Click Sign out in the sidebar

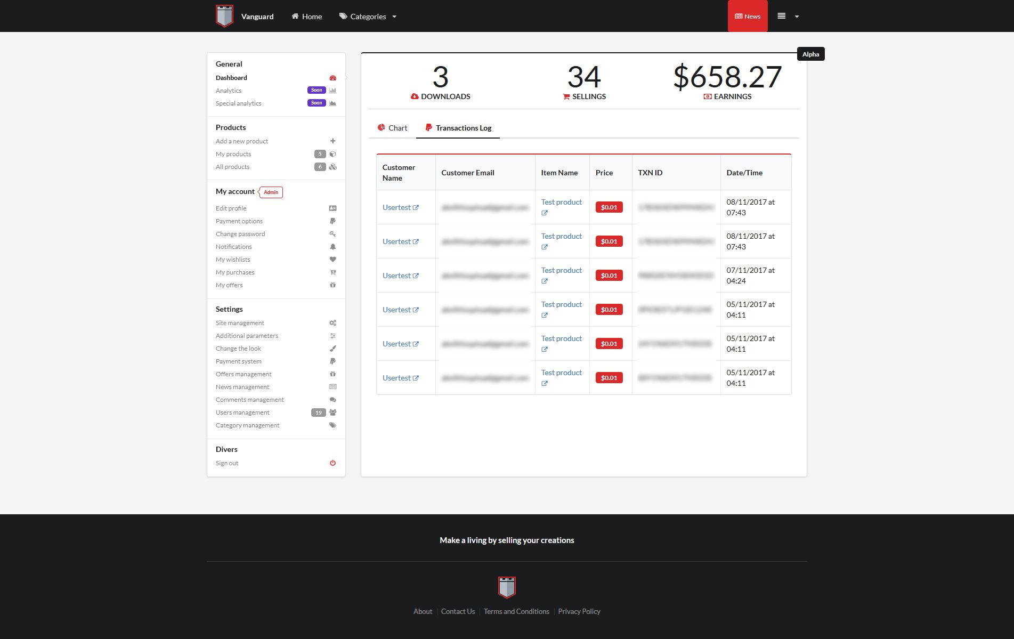pyautogui.click(x=276, y=463)
